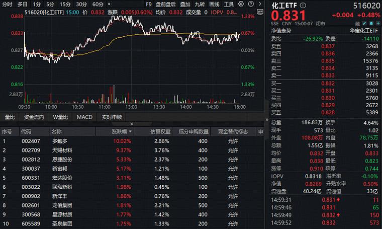
Task: Expand the dropdown arrow after 60分
Action: [107, 4]
